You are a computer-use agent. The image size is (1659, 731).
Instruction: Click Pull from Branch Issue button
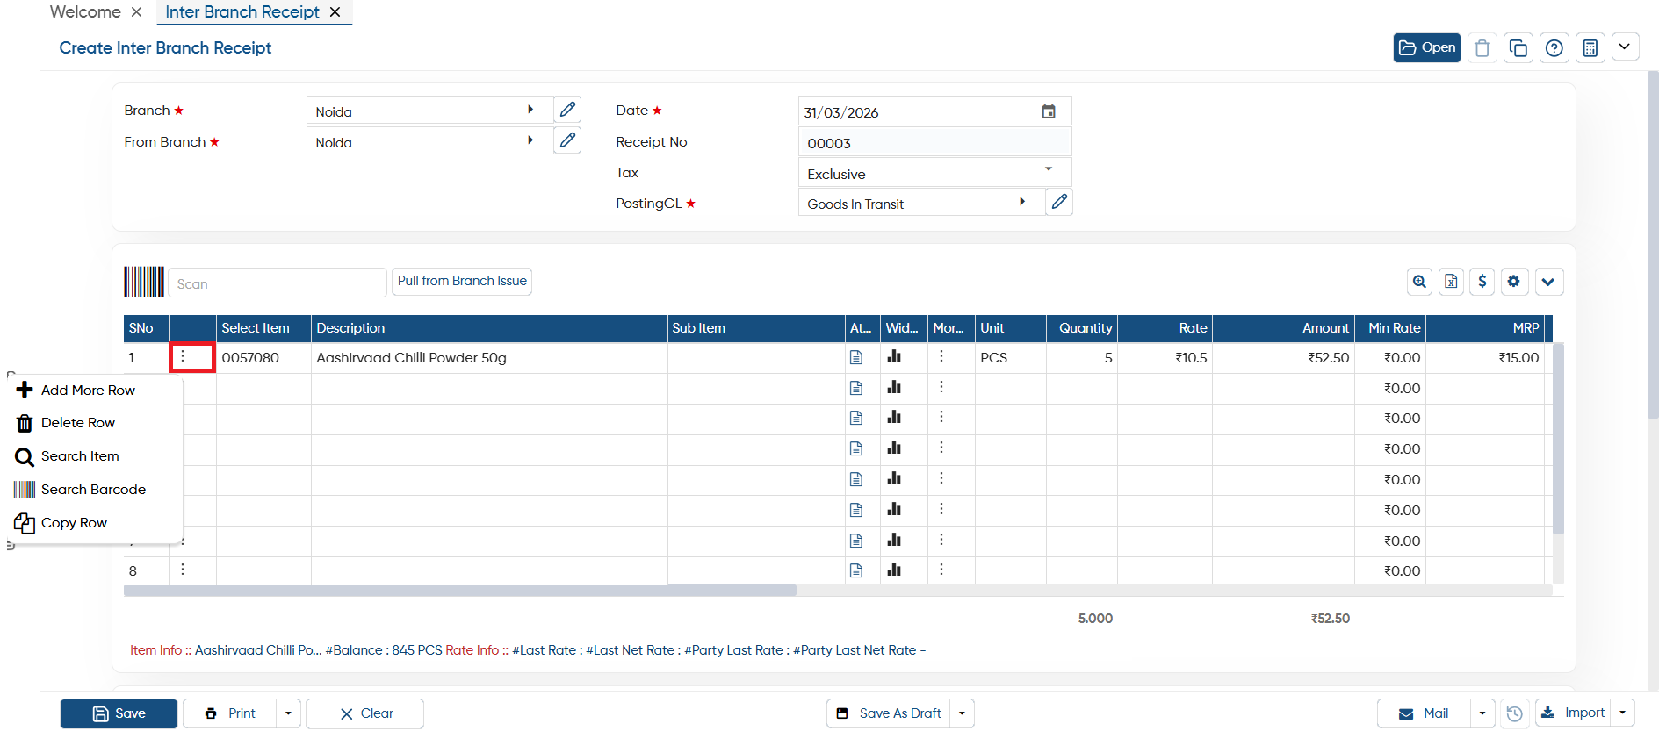click(x=462, y=281)
